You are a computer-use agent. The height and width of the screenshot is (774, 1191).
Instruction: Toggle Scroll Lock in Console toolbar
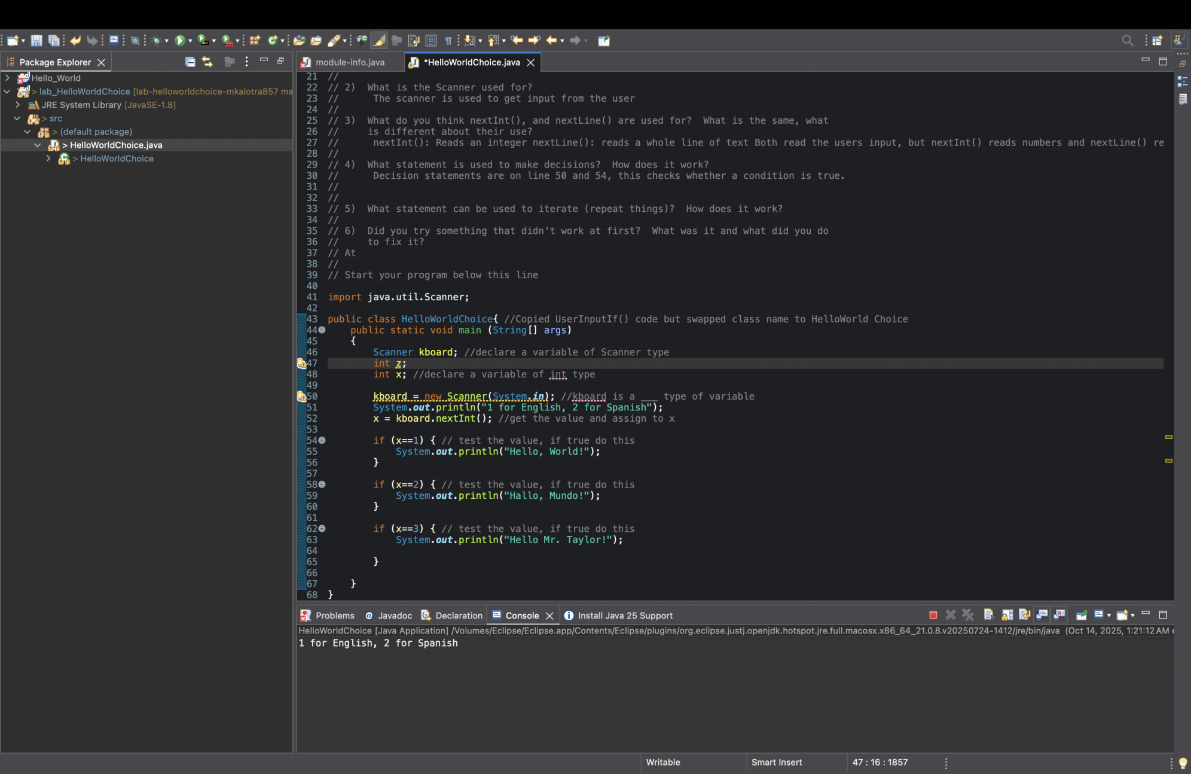(x=1007, y=615)
